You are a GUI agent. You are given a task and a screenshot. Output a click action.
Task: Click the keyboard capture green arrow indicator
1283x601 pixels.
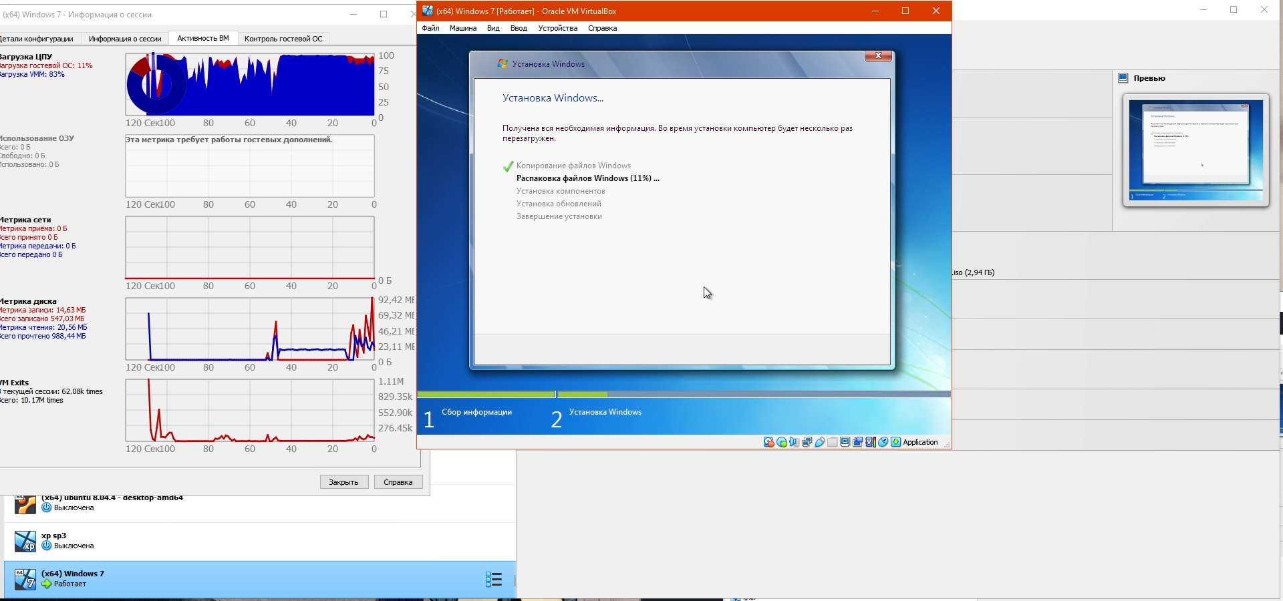[896, 442]
